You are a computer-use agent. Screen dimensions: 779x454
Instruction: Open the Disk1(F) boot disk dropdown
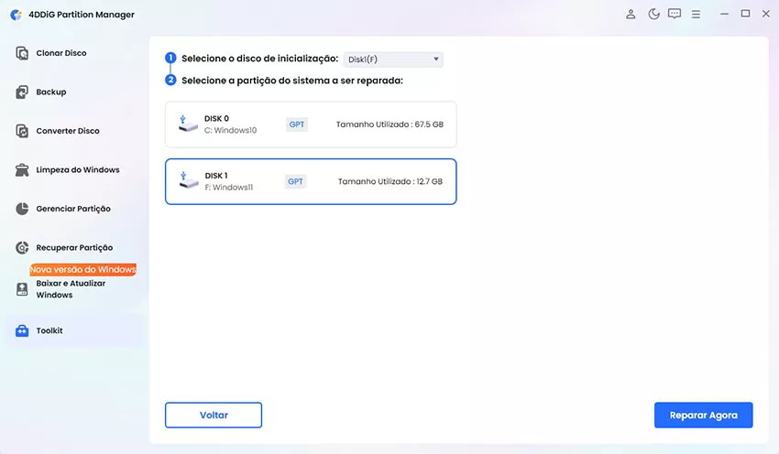click(x=393, y=59)
